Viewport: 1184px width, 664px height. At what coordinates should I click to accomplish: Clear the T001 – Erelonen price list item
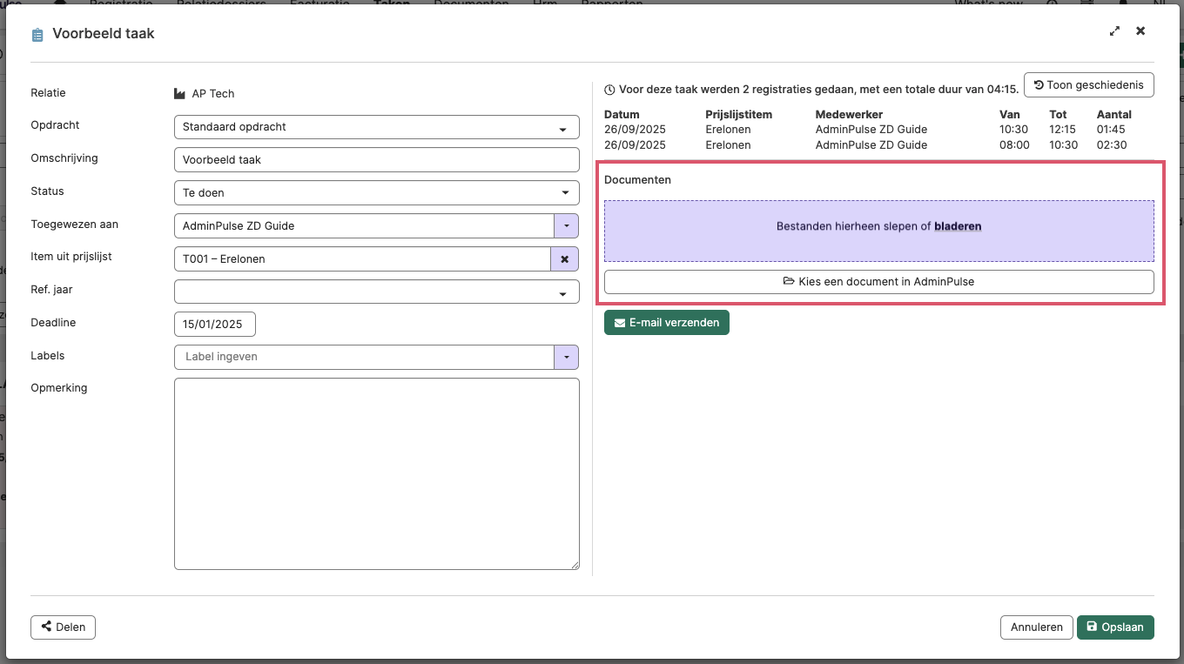coord(564,259)
